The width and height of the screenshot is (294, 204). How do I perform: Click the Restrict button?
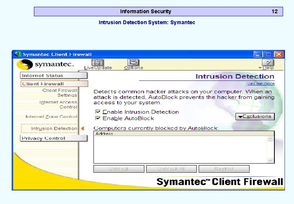pyautogui.click(x=224, y=169)
